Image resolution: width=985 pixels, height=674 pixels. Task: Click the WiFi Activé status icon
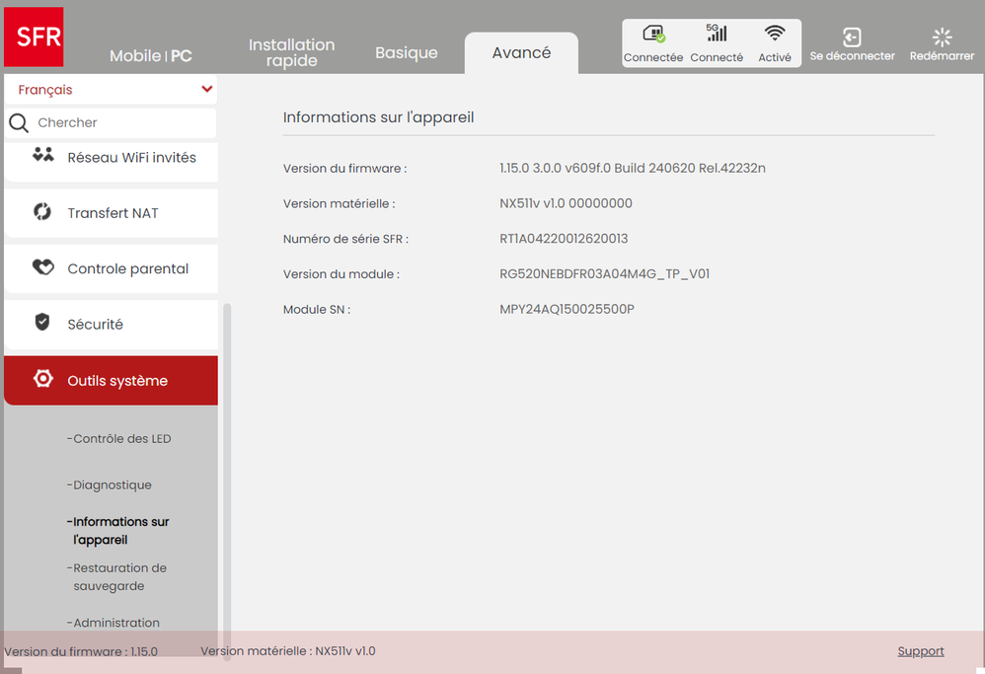click(x=775, y=34)
